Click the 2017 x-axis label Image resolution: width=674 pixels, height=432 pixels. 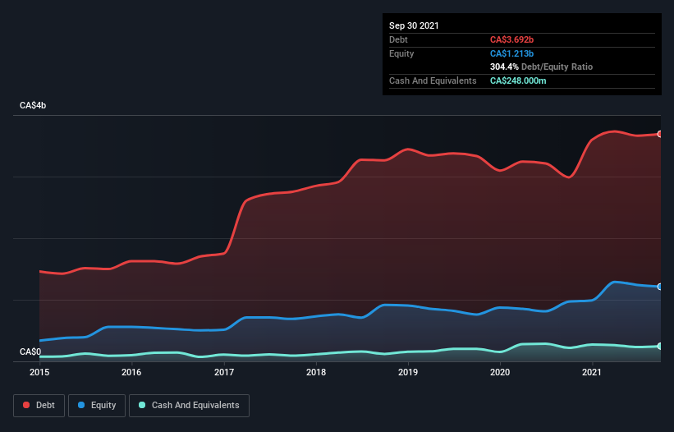(224, 372)
